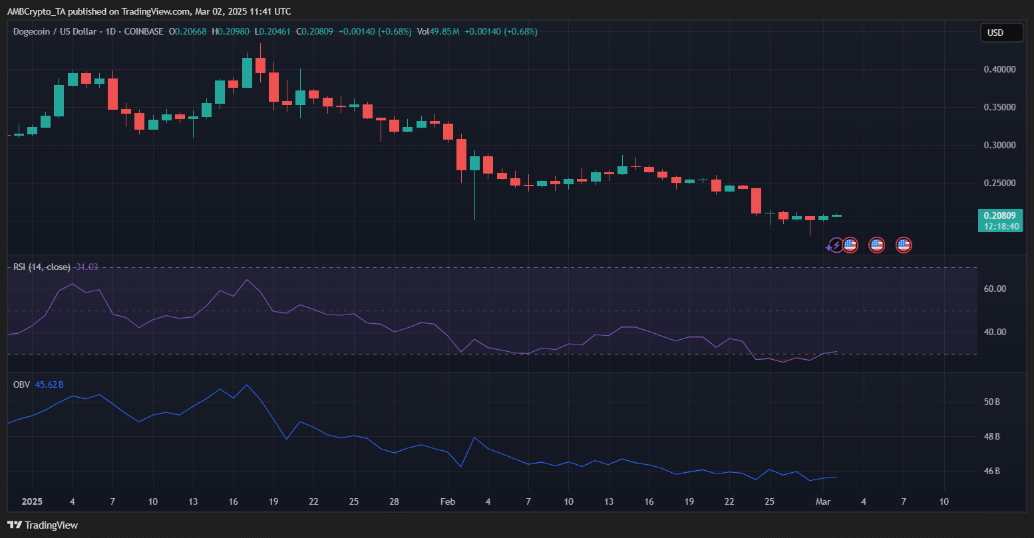Toggle visibility of the RSI (14, close) indicator

(x=41, y=267)
